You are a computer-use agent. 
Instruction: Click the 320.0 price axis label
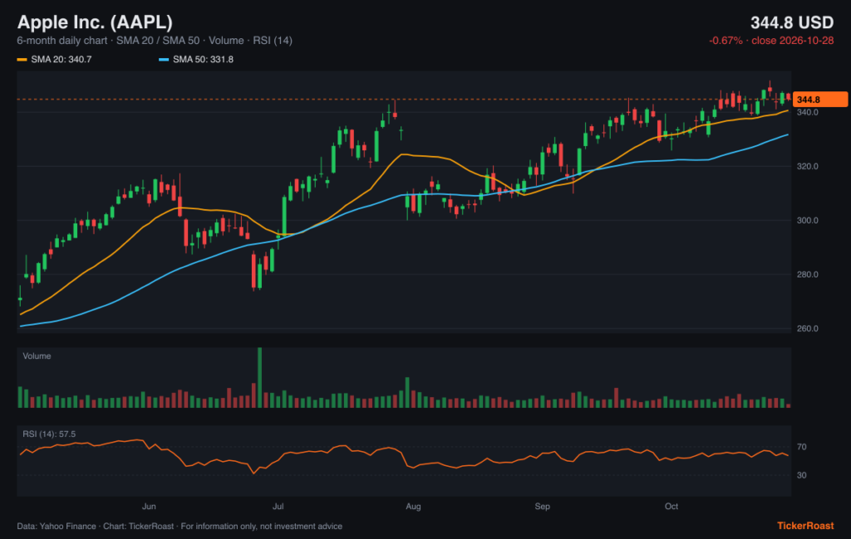coord(808,166)
